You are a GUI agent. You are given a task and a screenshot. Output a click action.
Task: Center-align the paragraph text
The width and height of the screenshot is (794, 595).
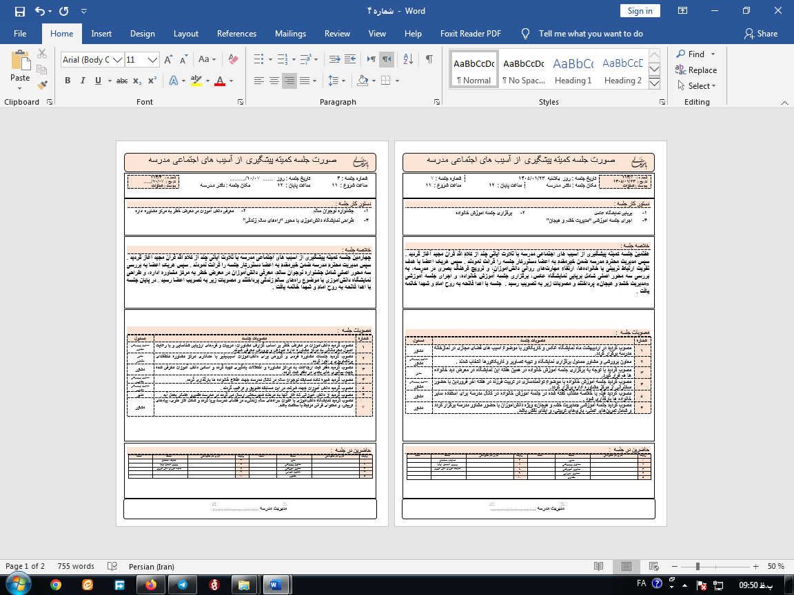click(x=274, y=81)
